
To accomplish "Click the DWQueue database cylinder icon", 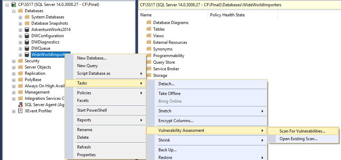I will click(x=27, y=48).
